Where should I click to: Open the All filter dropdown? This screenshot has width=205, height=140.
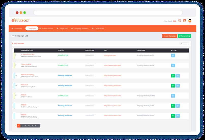pos(184,44)
